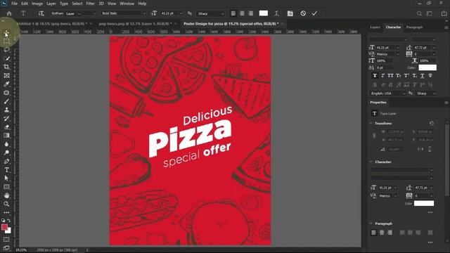Select the Dodge tool
This screenshot has height=253, width=450.
tap(6, 153)
